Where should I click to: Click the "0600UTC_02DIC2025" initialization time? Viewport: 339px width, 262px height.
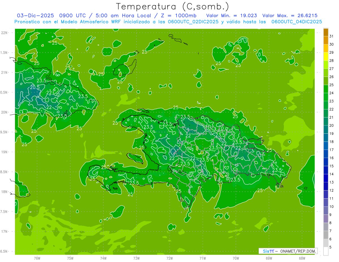tap(193, 22)
